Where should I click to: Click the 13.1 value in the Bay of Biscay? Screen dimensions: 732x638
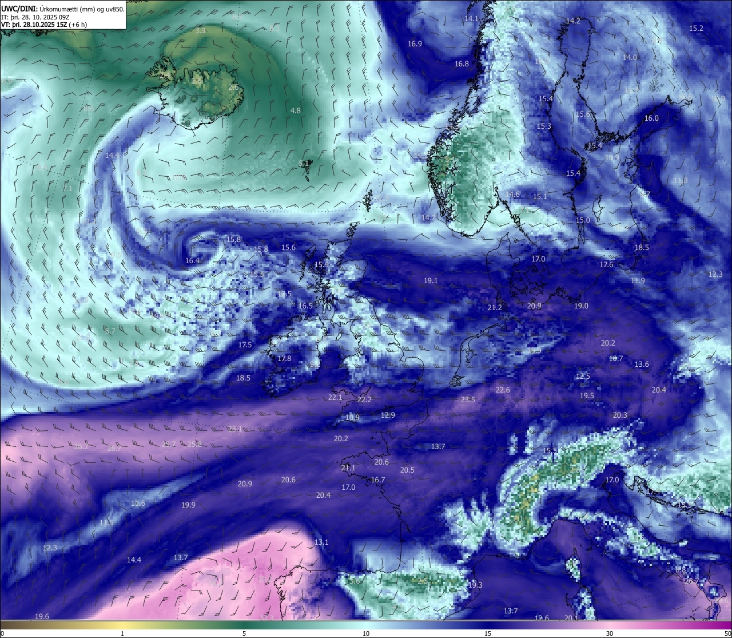[x=321, y=542]
